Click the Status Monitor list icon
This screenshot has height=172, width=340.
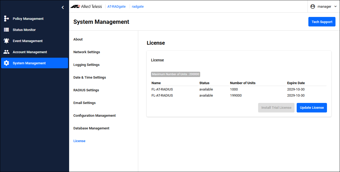(6, 30)
